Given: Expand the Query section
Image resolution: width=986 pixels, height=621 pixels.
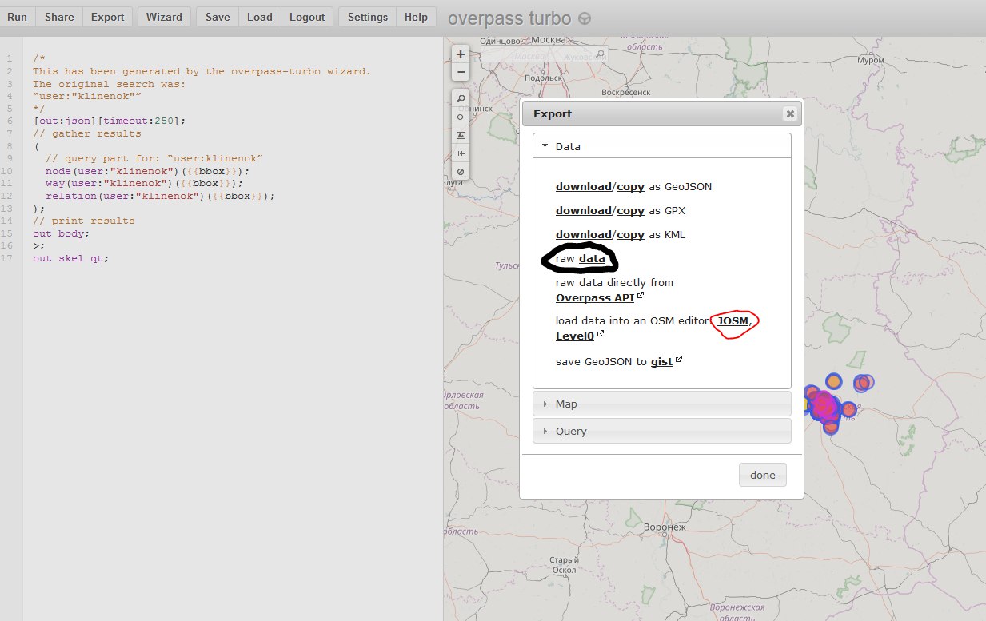Looking at the screenshot, I should 662,431.
